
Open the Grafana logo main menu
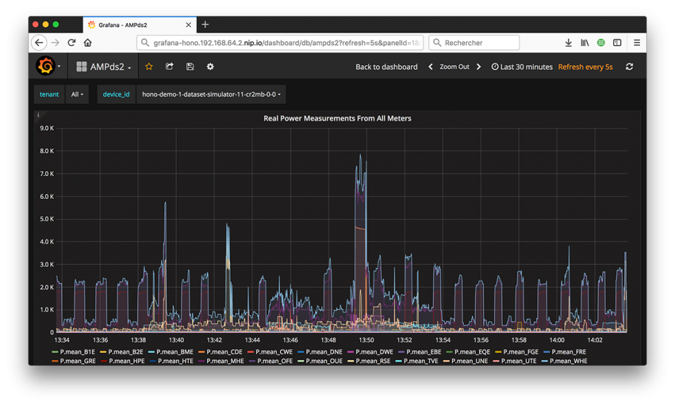[x=46, y=67]
